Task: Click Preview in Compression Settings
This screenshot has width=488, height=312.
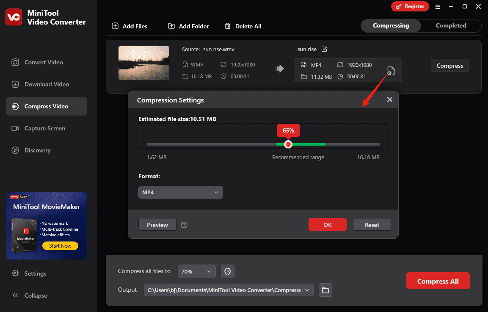Action: (157, 225)
